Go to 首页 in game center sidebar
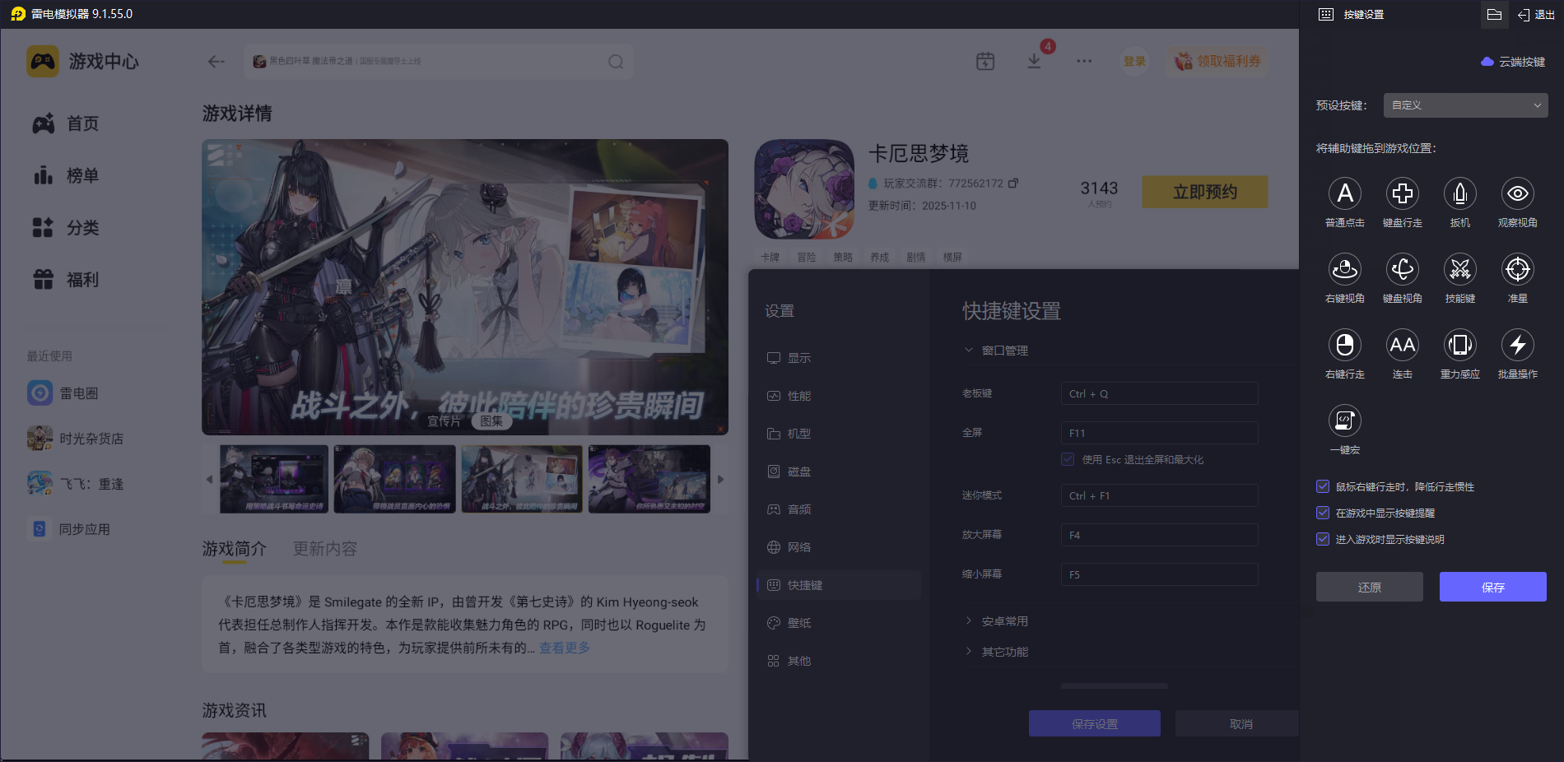 (66, 123)
